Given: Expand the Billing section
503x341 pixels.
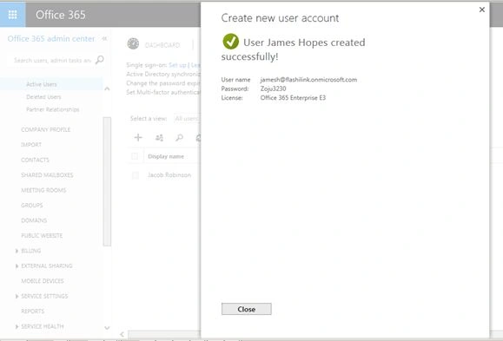Looking at the screenshot, I should (17, 251).
